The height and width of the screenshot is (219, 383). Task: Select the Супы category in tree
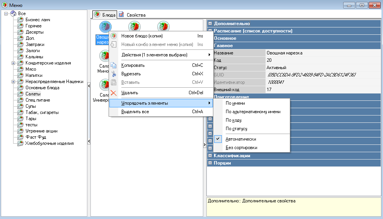31,106
